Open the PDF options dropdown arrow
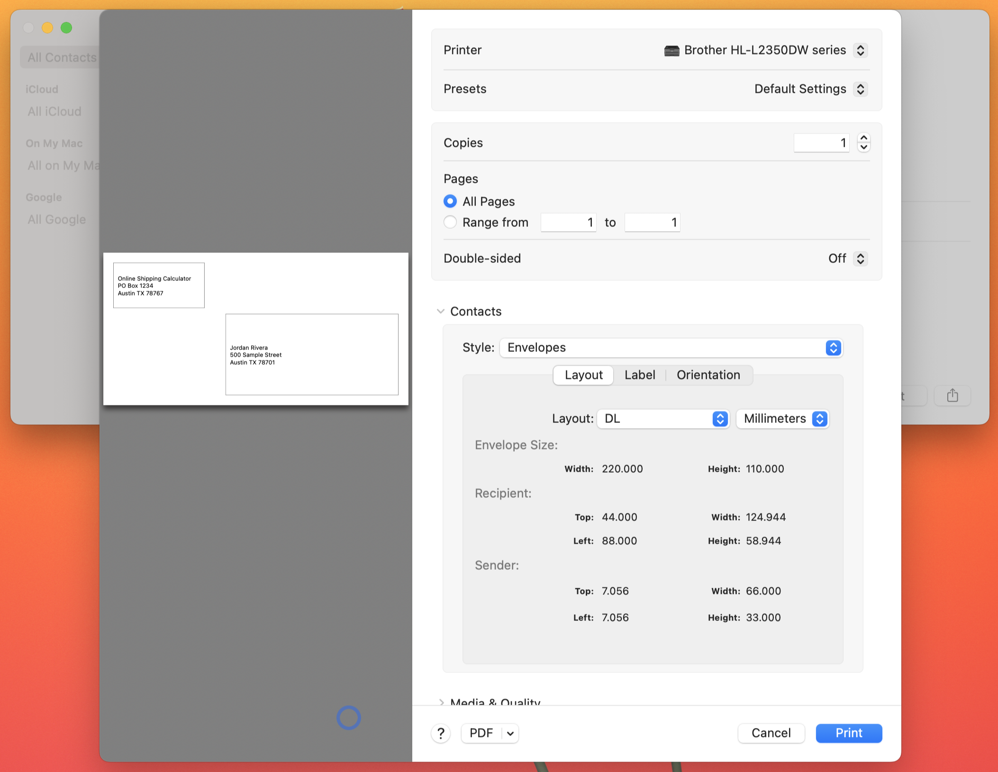Screen dimensions: 998x772 click(510, 733)
